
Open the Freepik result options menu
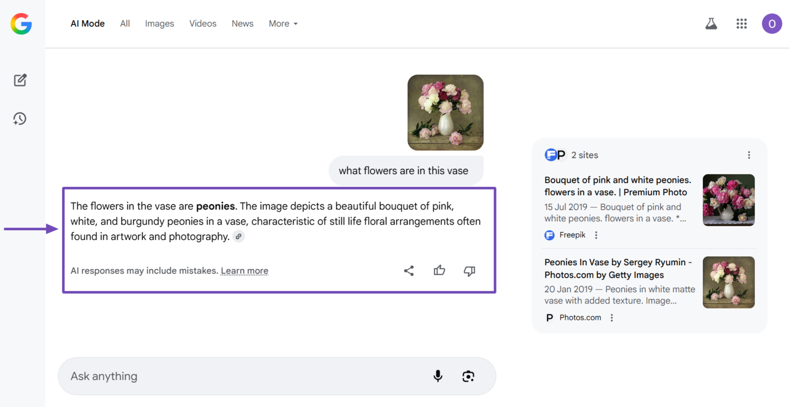(x=596, y=235)
